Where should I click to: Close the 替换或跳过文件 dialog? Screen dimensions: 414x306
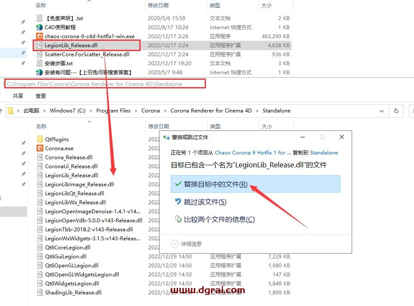[341, 137]
